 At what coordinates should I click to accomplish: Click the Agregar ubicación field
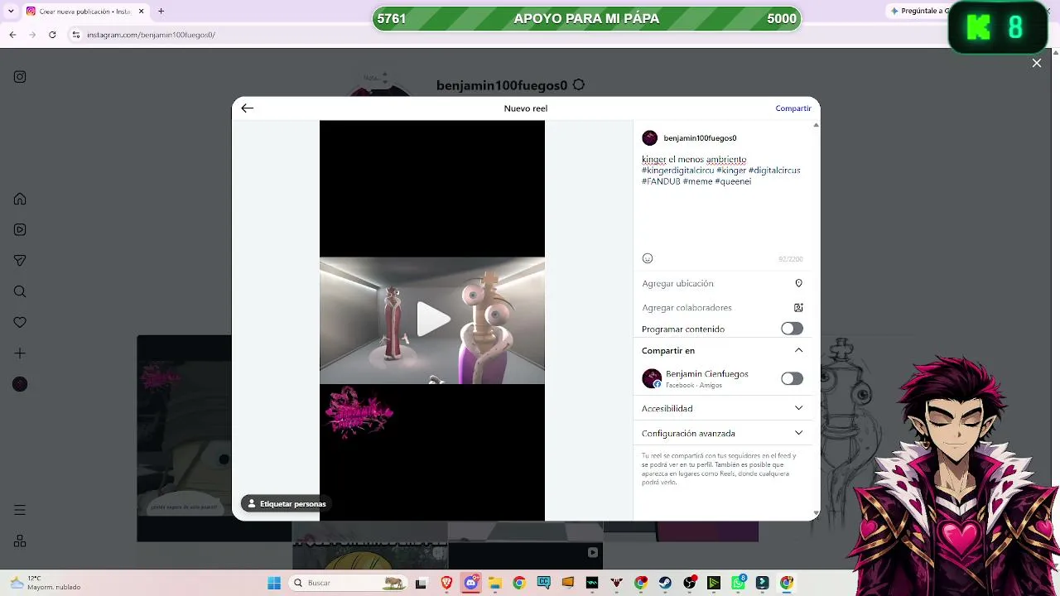722,283
